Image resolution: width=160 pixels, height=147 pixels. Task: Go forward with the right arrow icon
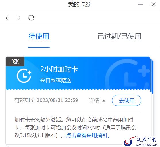coord(19,18)
